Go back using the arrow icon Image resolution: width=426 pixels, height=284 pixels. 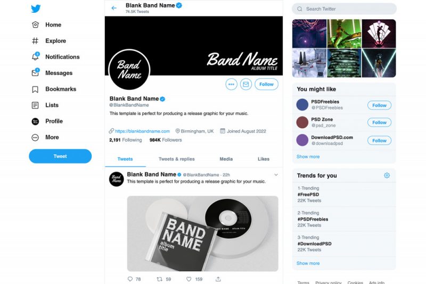pos(114,8)
